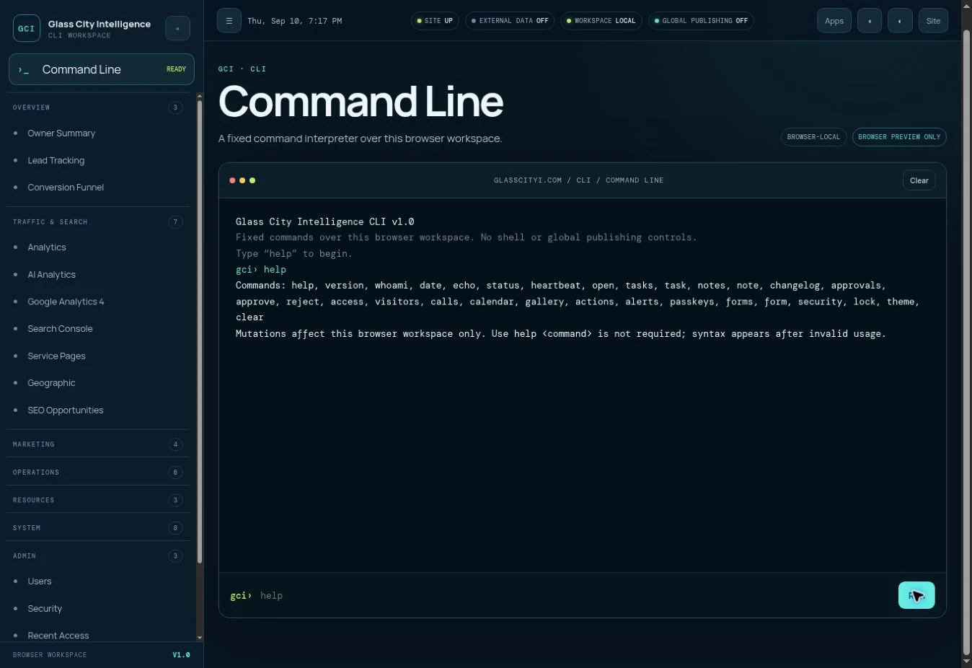
Task: Click the GCI logo badge
Action: pyautogui.click(x=27, y=28)
